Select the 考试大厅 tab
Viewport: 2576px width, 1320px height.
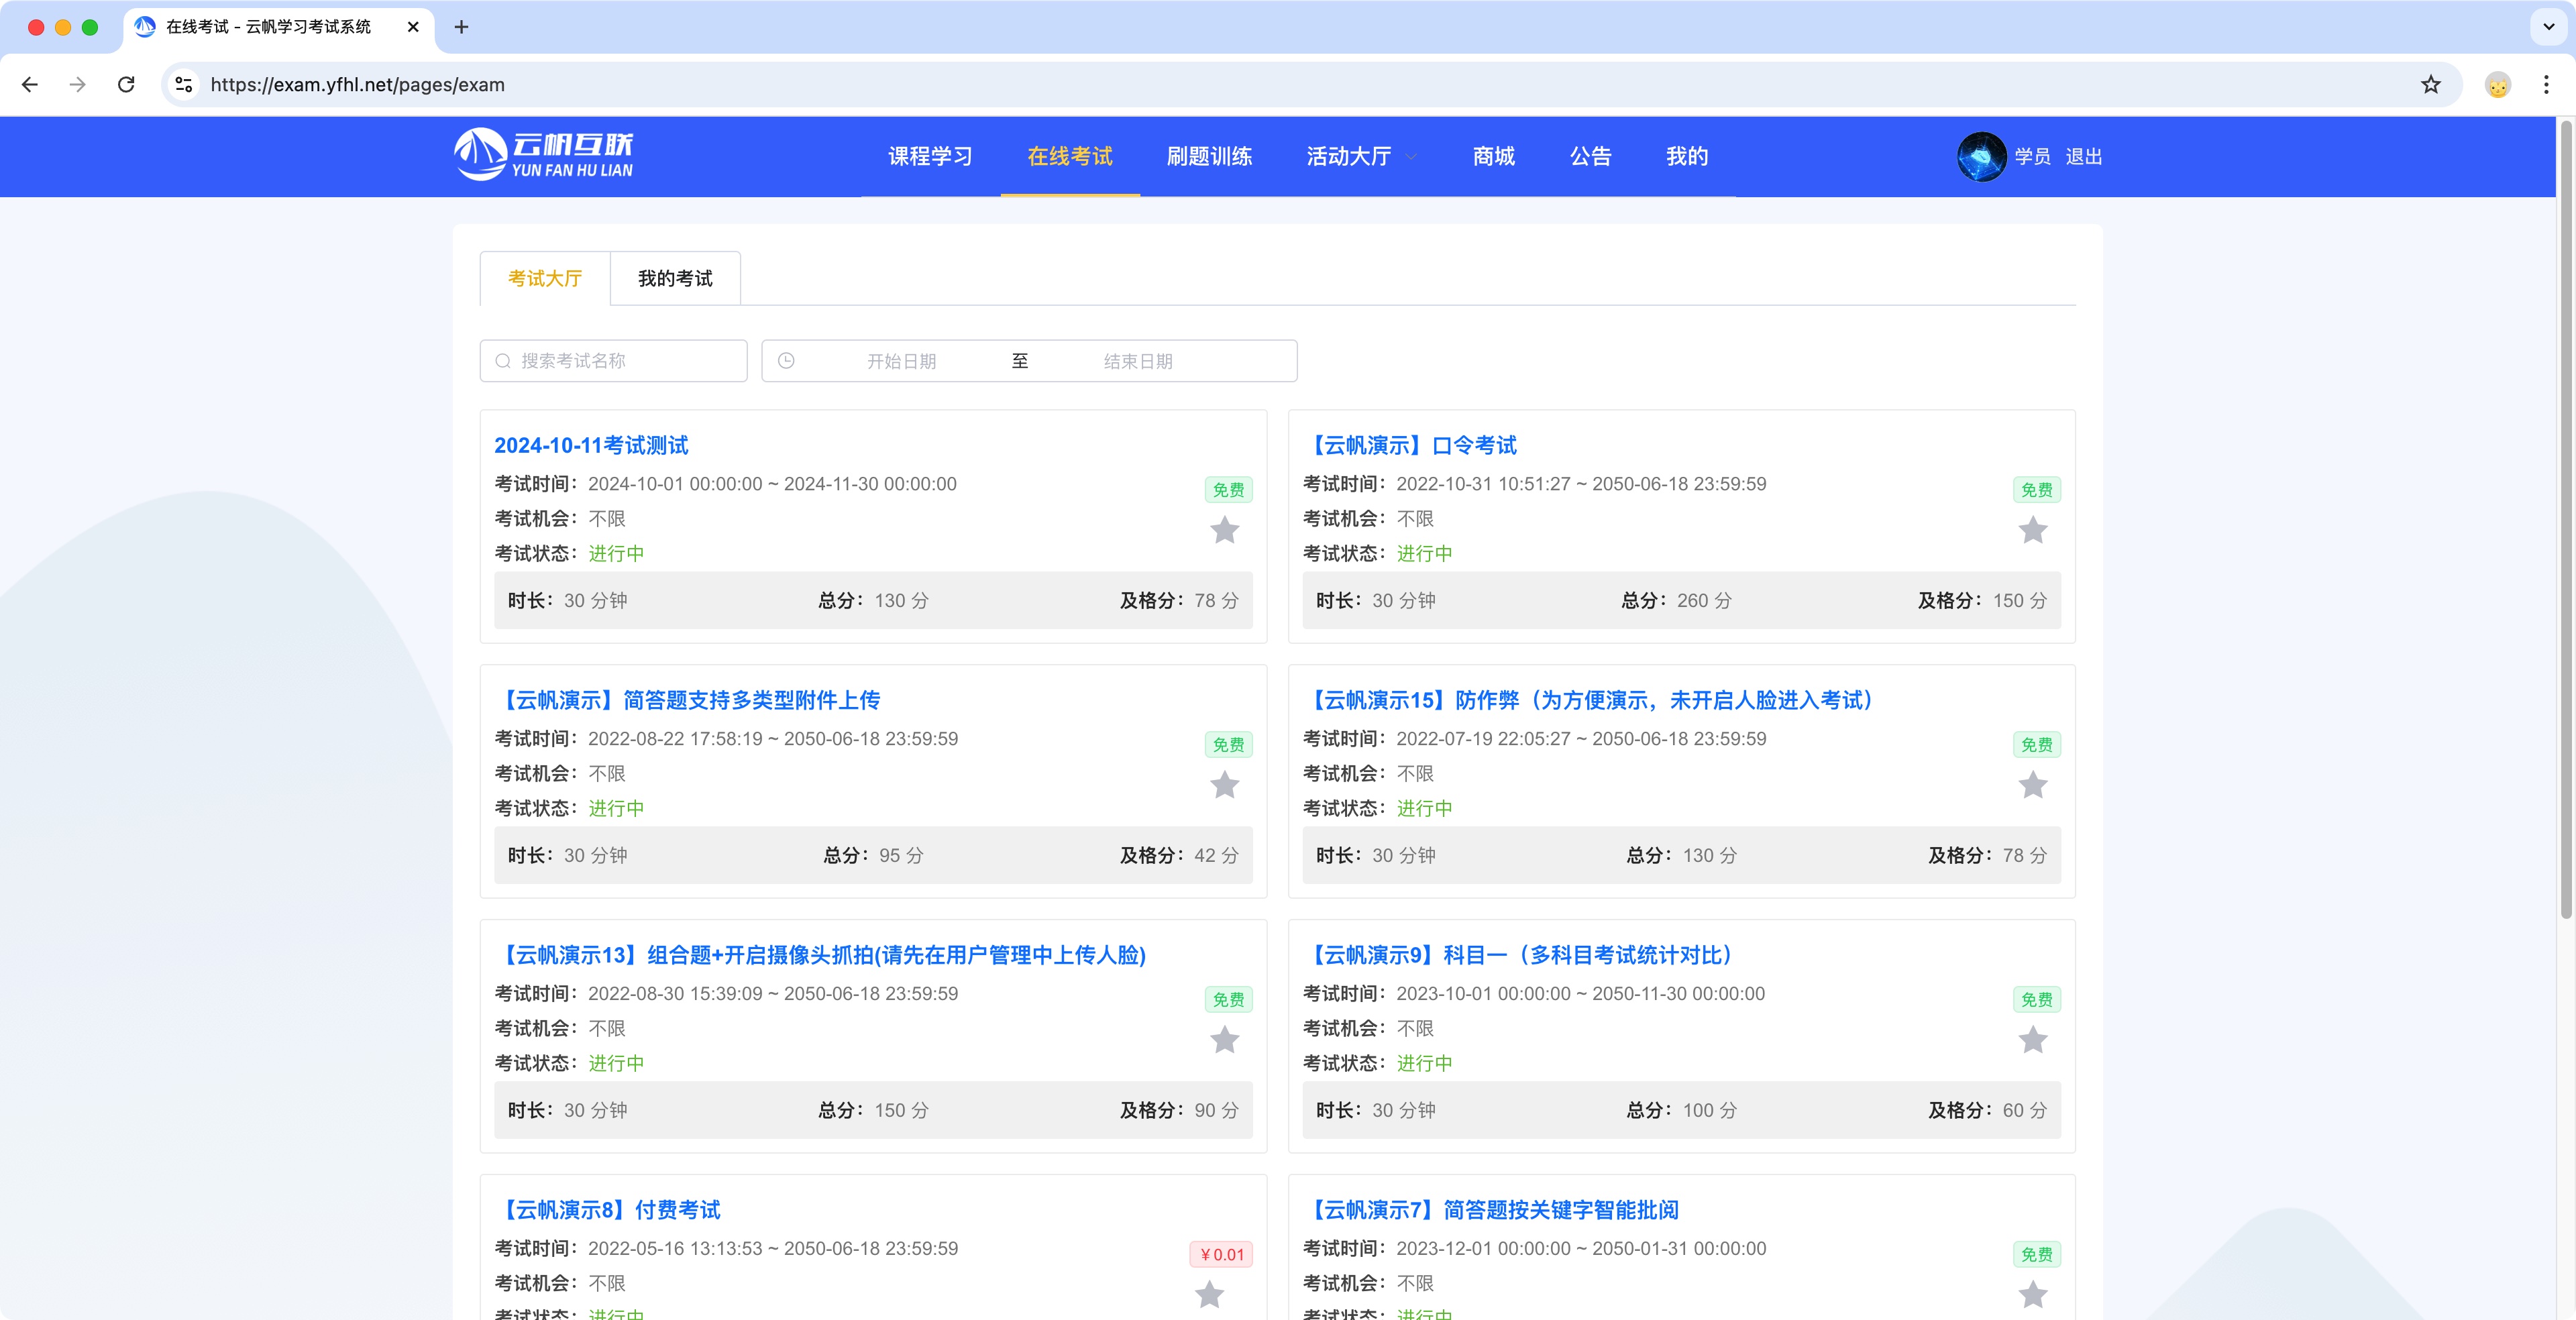pos(545,279)
